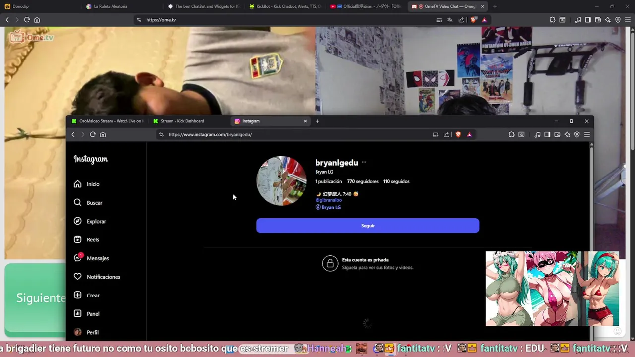Open @gibranalbo link in bio
This screenshot has height=357, width=635.
pyautogui.click(x=328, y=200)
